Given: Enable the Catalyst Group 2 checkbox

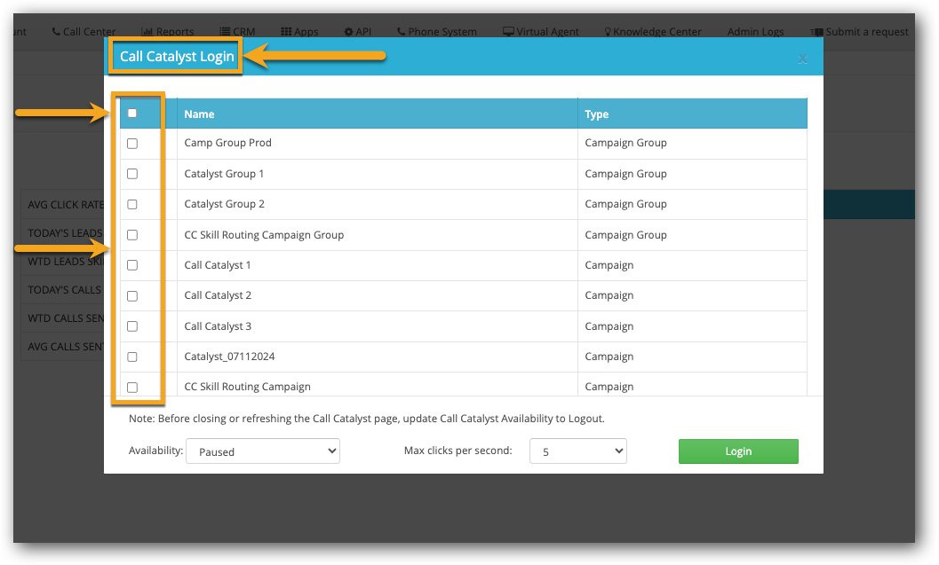Looking at the screenshot, I should pos(132,205).
